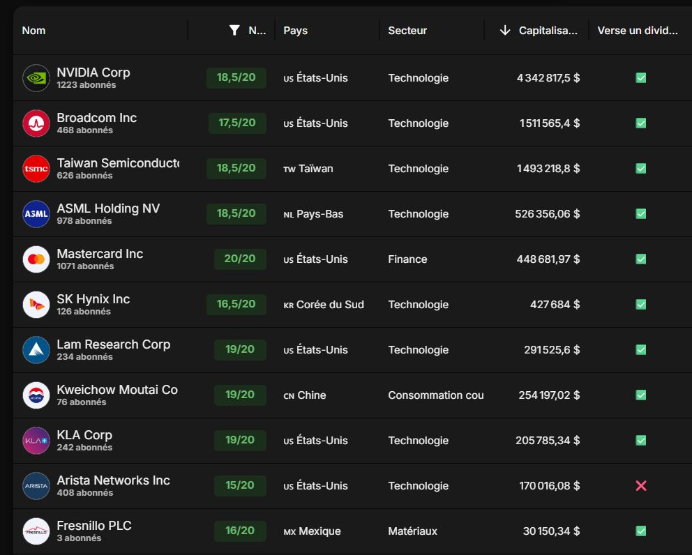Click the ASML Holding logo
692x555 pixels.
tap(36, 214)
